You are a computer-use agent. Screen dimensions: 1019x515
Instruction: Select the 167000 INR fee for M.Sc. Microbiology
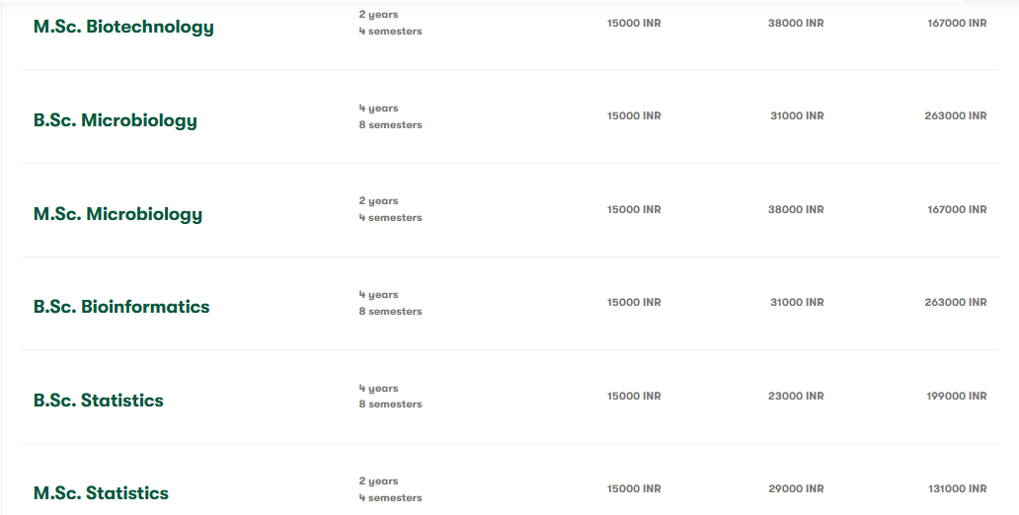click(956, 209)
